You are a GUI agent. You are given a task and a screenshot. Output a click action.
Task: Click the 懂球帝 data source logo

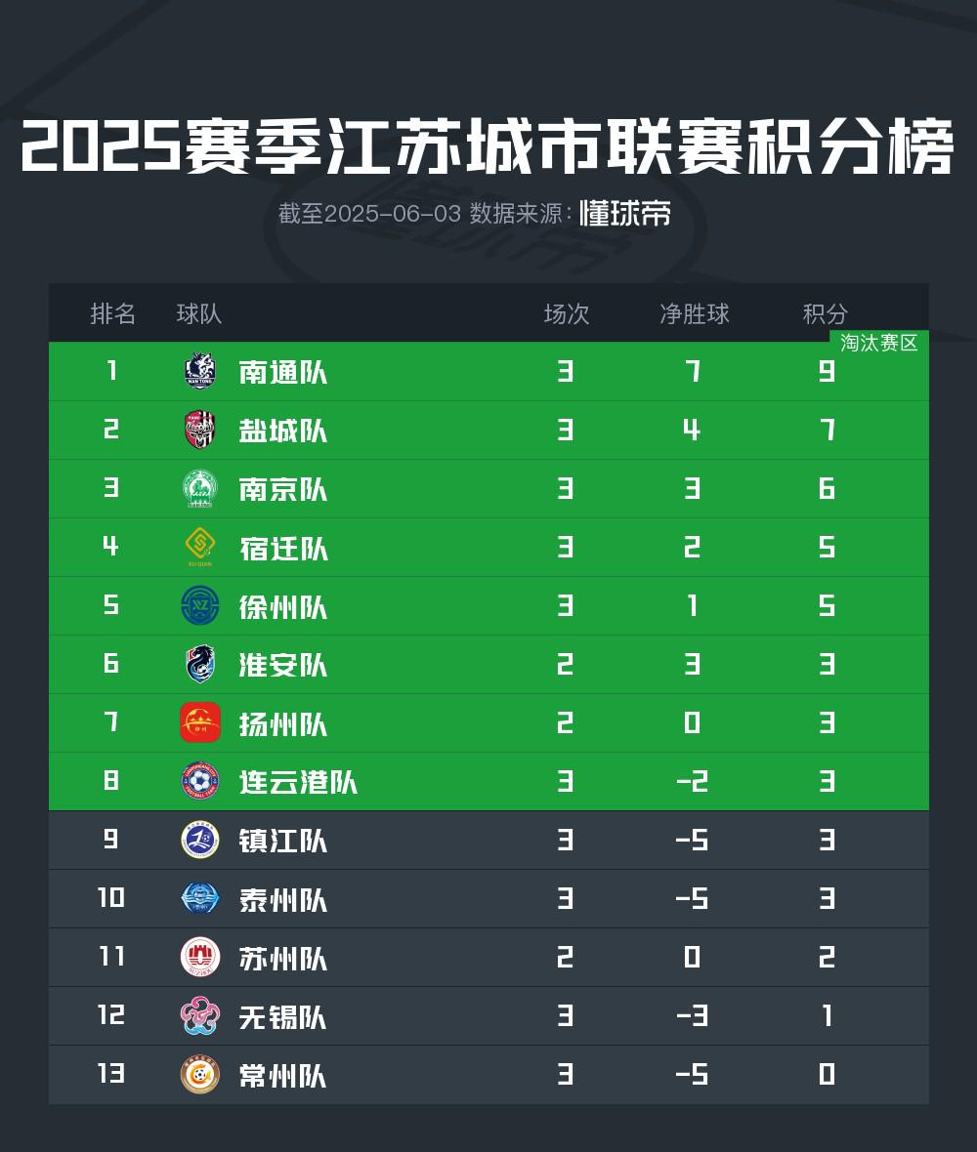click(625, 213)
